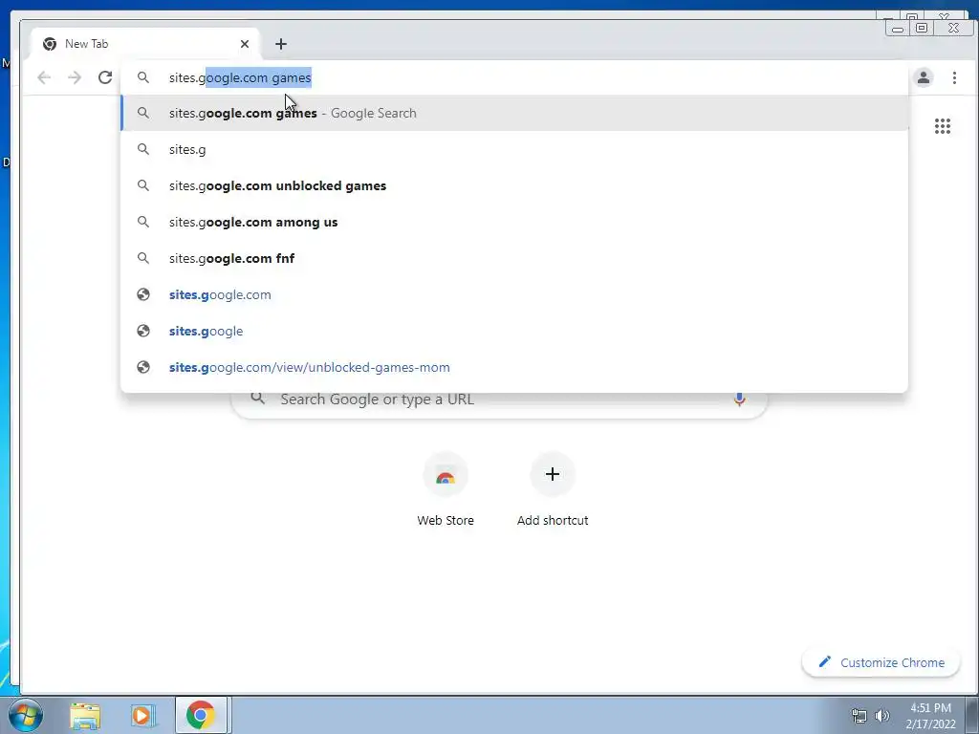Open a new tab with plus button
Screen dimensions: 979x734
[x=281, y=44]
